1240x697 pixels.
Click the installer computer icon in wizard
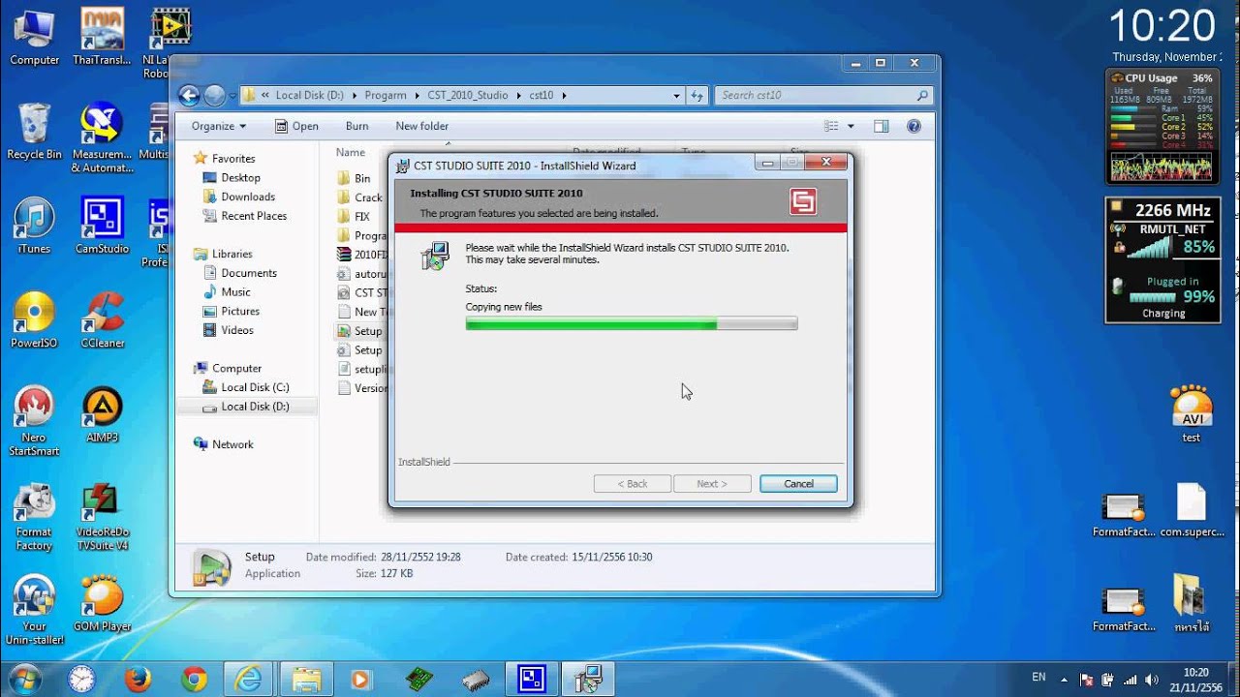click(435, 256)
